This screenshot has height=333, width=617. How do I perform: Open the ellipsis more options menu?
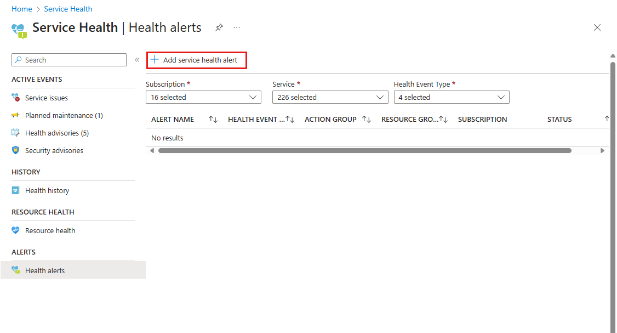[x=237, y=27]
